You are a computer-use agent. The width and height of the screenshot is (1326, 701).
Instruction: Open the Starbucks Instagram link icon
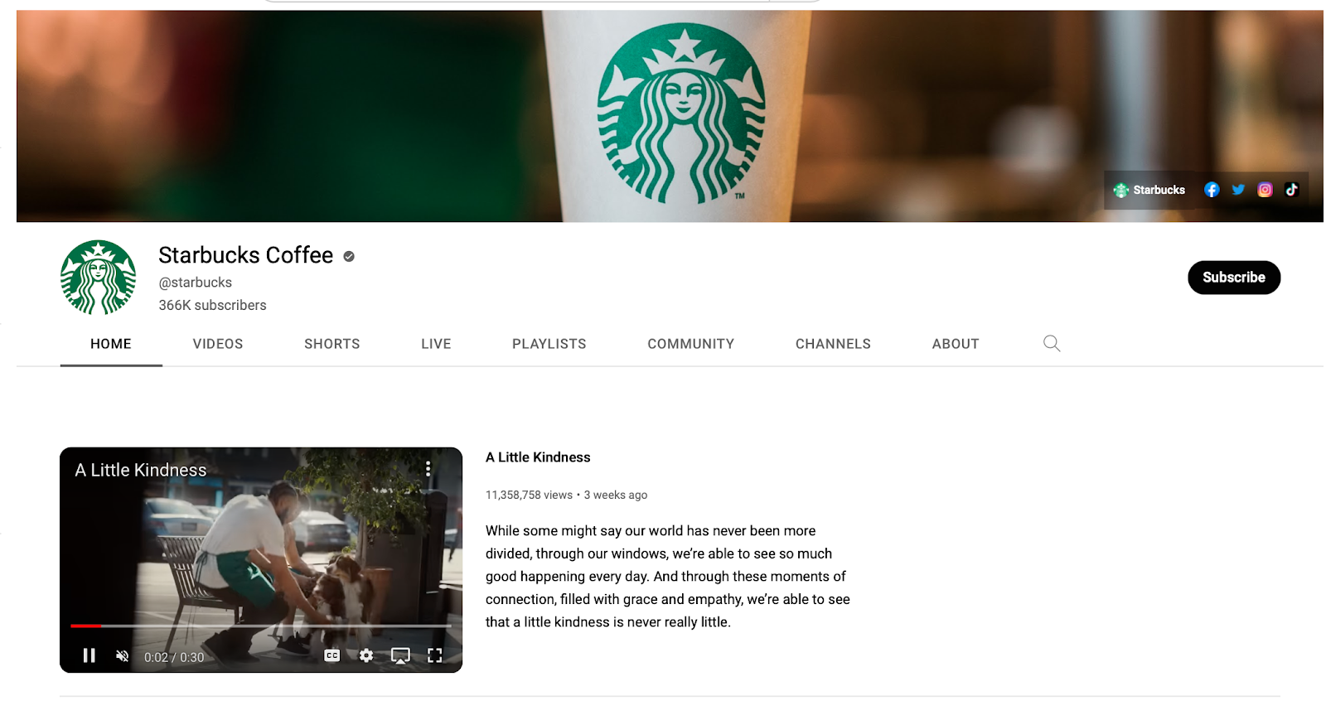[1265, 190]
